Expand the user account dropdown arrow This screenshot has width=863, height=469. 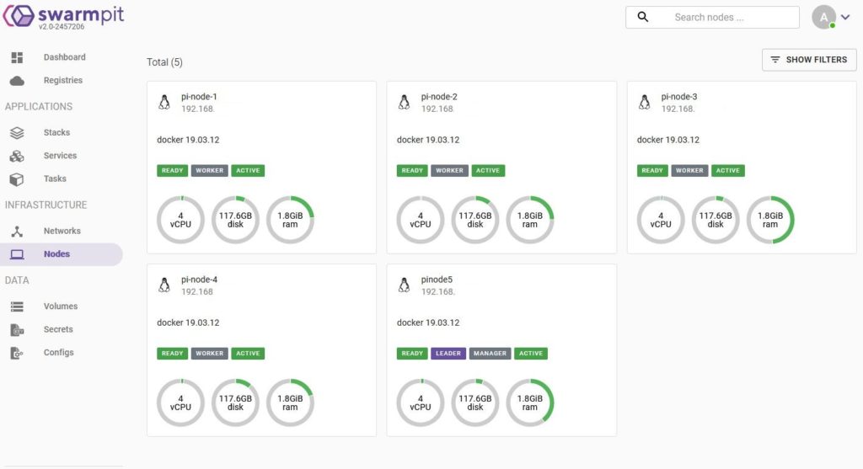[845, 17]
